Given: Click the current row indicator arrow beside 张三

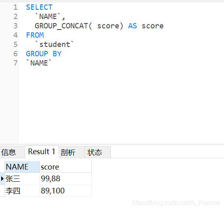Looking at the screenshot, I should click(2, 179).
